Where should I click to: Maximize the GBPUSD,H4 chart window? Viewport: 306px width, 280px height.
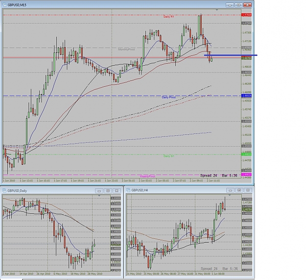tap(239, 190)
